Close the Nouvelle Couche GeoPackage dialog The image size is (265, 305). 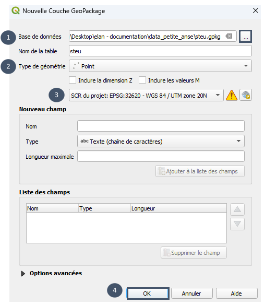[256, 10]
